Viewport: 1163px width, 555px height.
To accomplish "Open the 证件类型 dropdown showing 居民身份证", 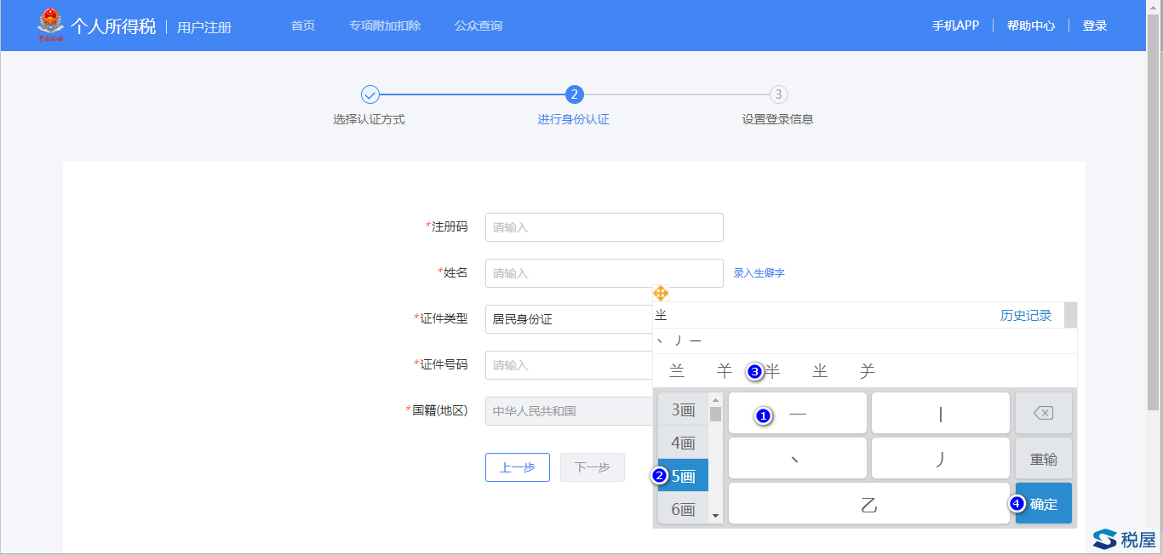I will [x=569, y=319].
